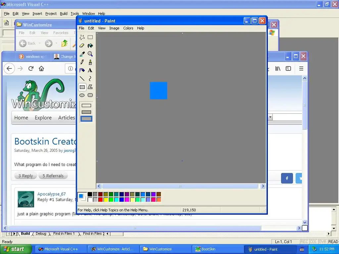Click the 5 Referrals button

point(53,176)
